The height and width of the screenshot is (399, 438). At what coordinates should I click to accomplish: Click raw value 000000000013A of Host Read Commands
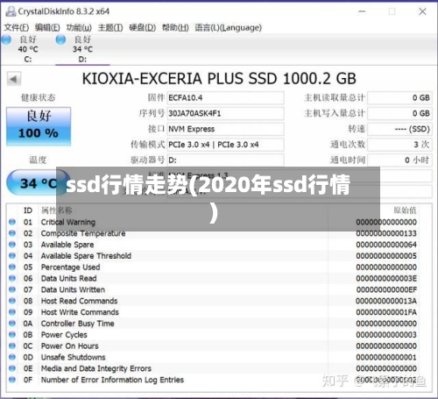[x=386, y=301]
